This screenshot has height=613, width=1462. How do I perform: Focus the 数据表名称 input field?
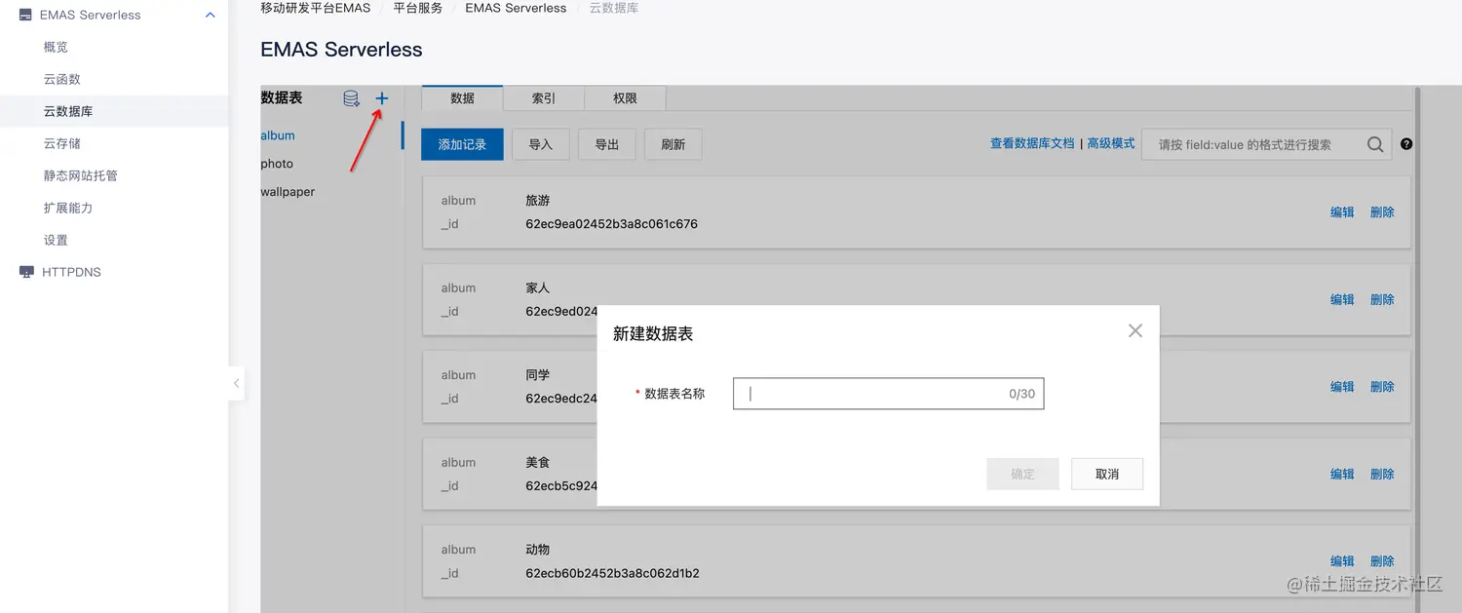tap(888, 394)
